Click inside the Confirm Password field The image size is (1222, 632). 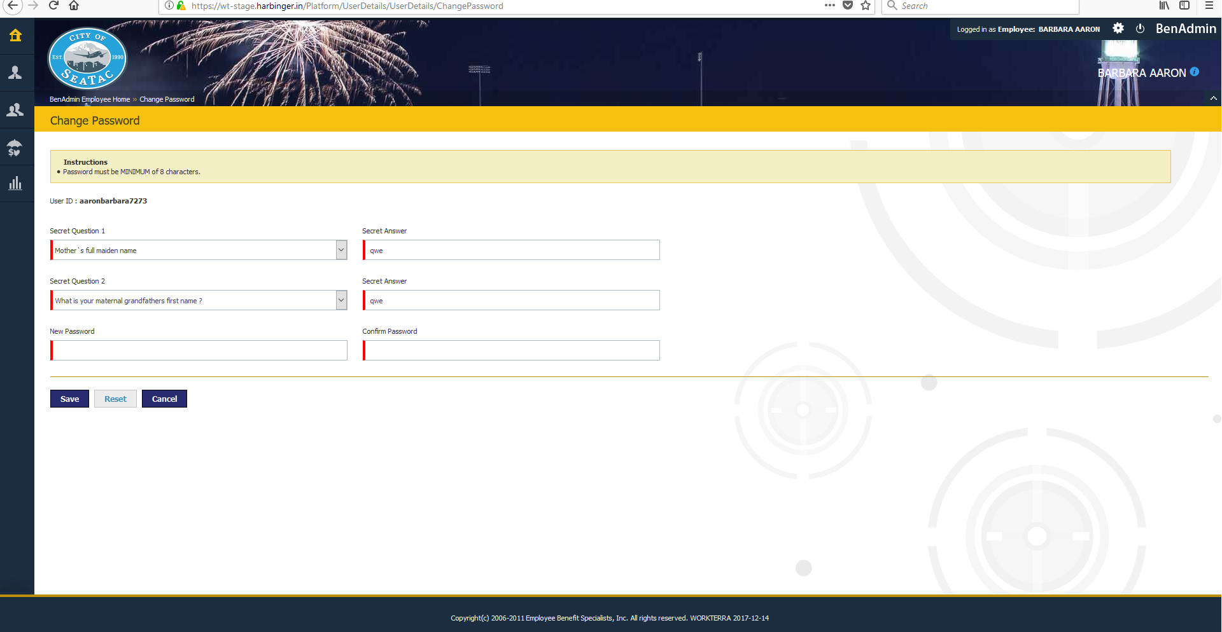511,350
